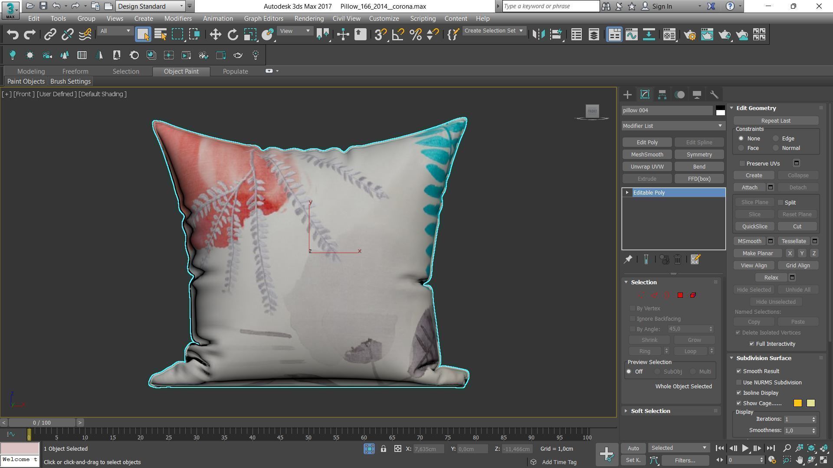Click the Undo arrow in main toolbar

[x=13, y=35]
